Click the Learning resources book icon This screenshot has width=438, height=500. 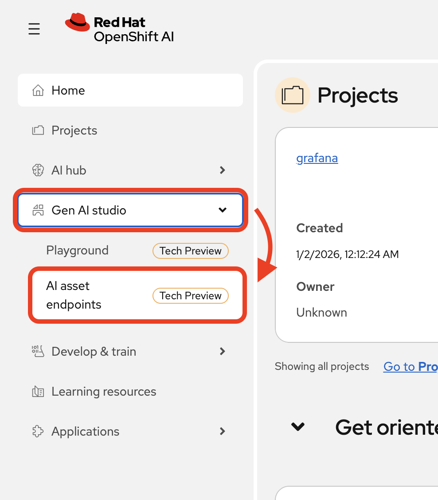[38, 391]
